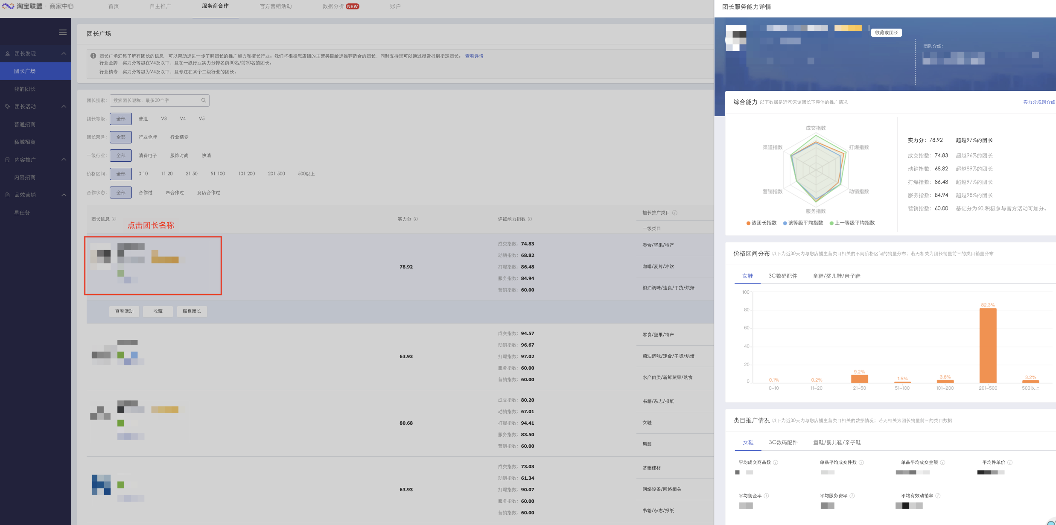Select price range 51-100 filter

point(218,174)
